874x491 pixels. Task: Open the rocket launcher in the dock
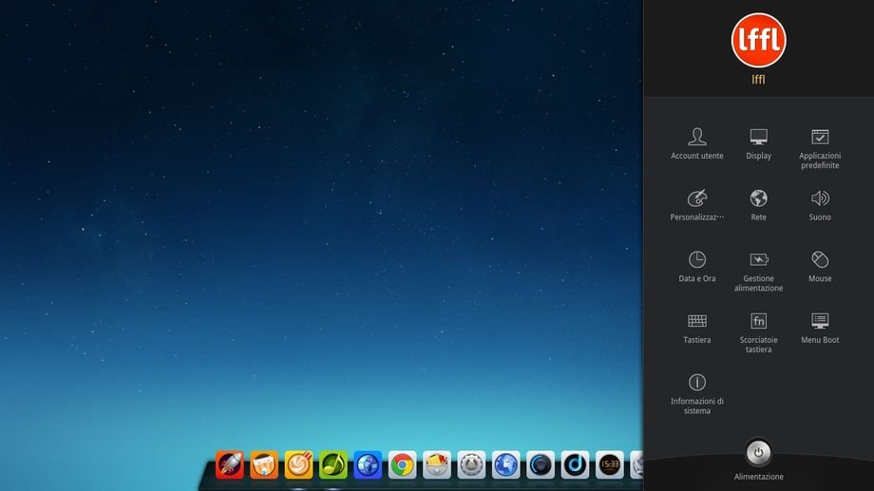click(229, 464)
